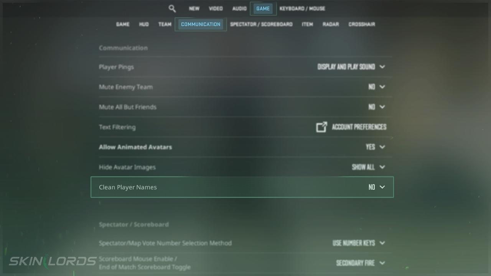
Task: Expand the Scoreboard Mouse Enable dropdown
Action: point(361,263)
